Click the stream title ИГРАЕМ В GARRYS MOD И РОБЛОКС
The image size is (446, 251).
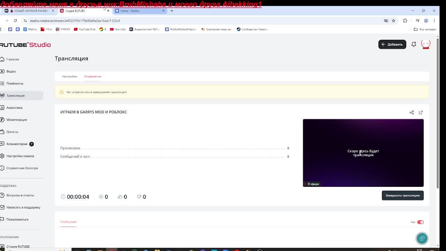(x=94, y=112)
